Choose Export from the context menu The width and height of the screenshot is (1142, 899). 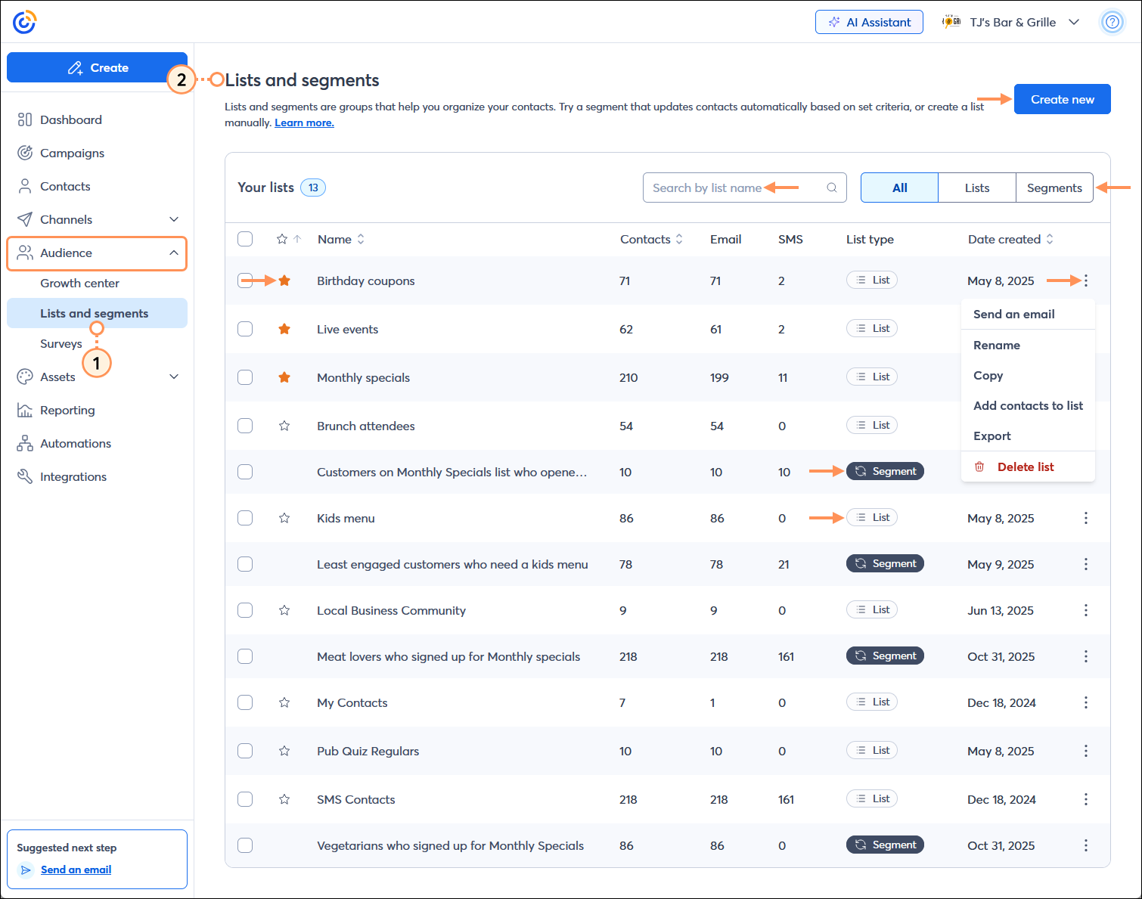point(992,436)
